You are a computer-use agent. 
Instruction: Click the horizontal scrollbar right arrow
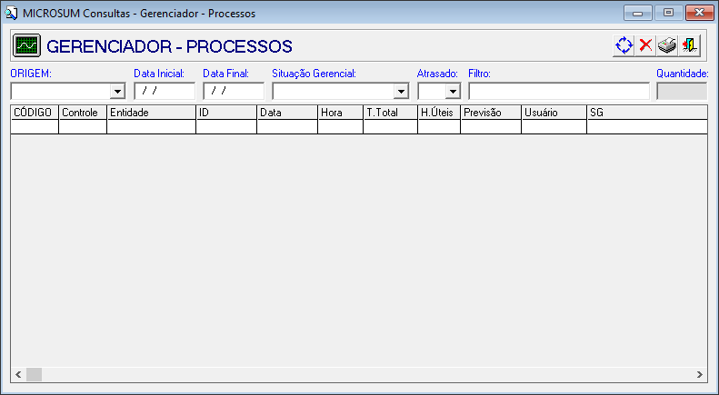699,374
